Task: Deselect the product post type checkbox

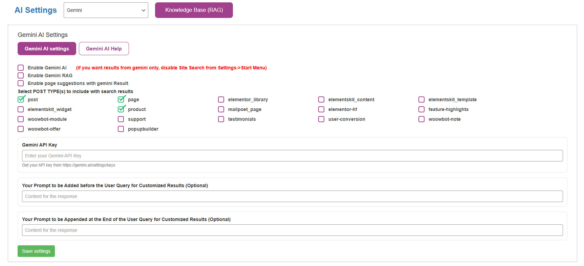Action: click(121, 109)
